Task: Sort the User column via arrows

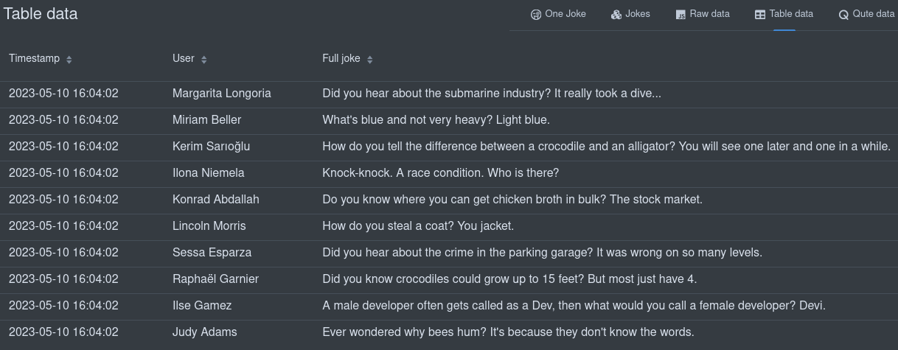Action: pyautogui.click(x=204, y=59)
